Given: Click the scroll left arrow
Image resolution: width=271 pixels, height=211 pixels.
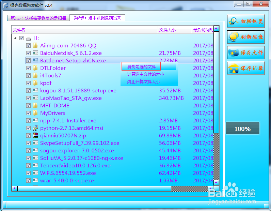Looking at the screenshot, I should (x=15, y=188).
